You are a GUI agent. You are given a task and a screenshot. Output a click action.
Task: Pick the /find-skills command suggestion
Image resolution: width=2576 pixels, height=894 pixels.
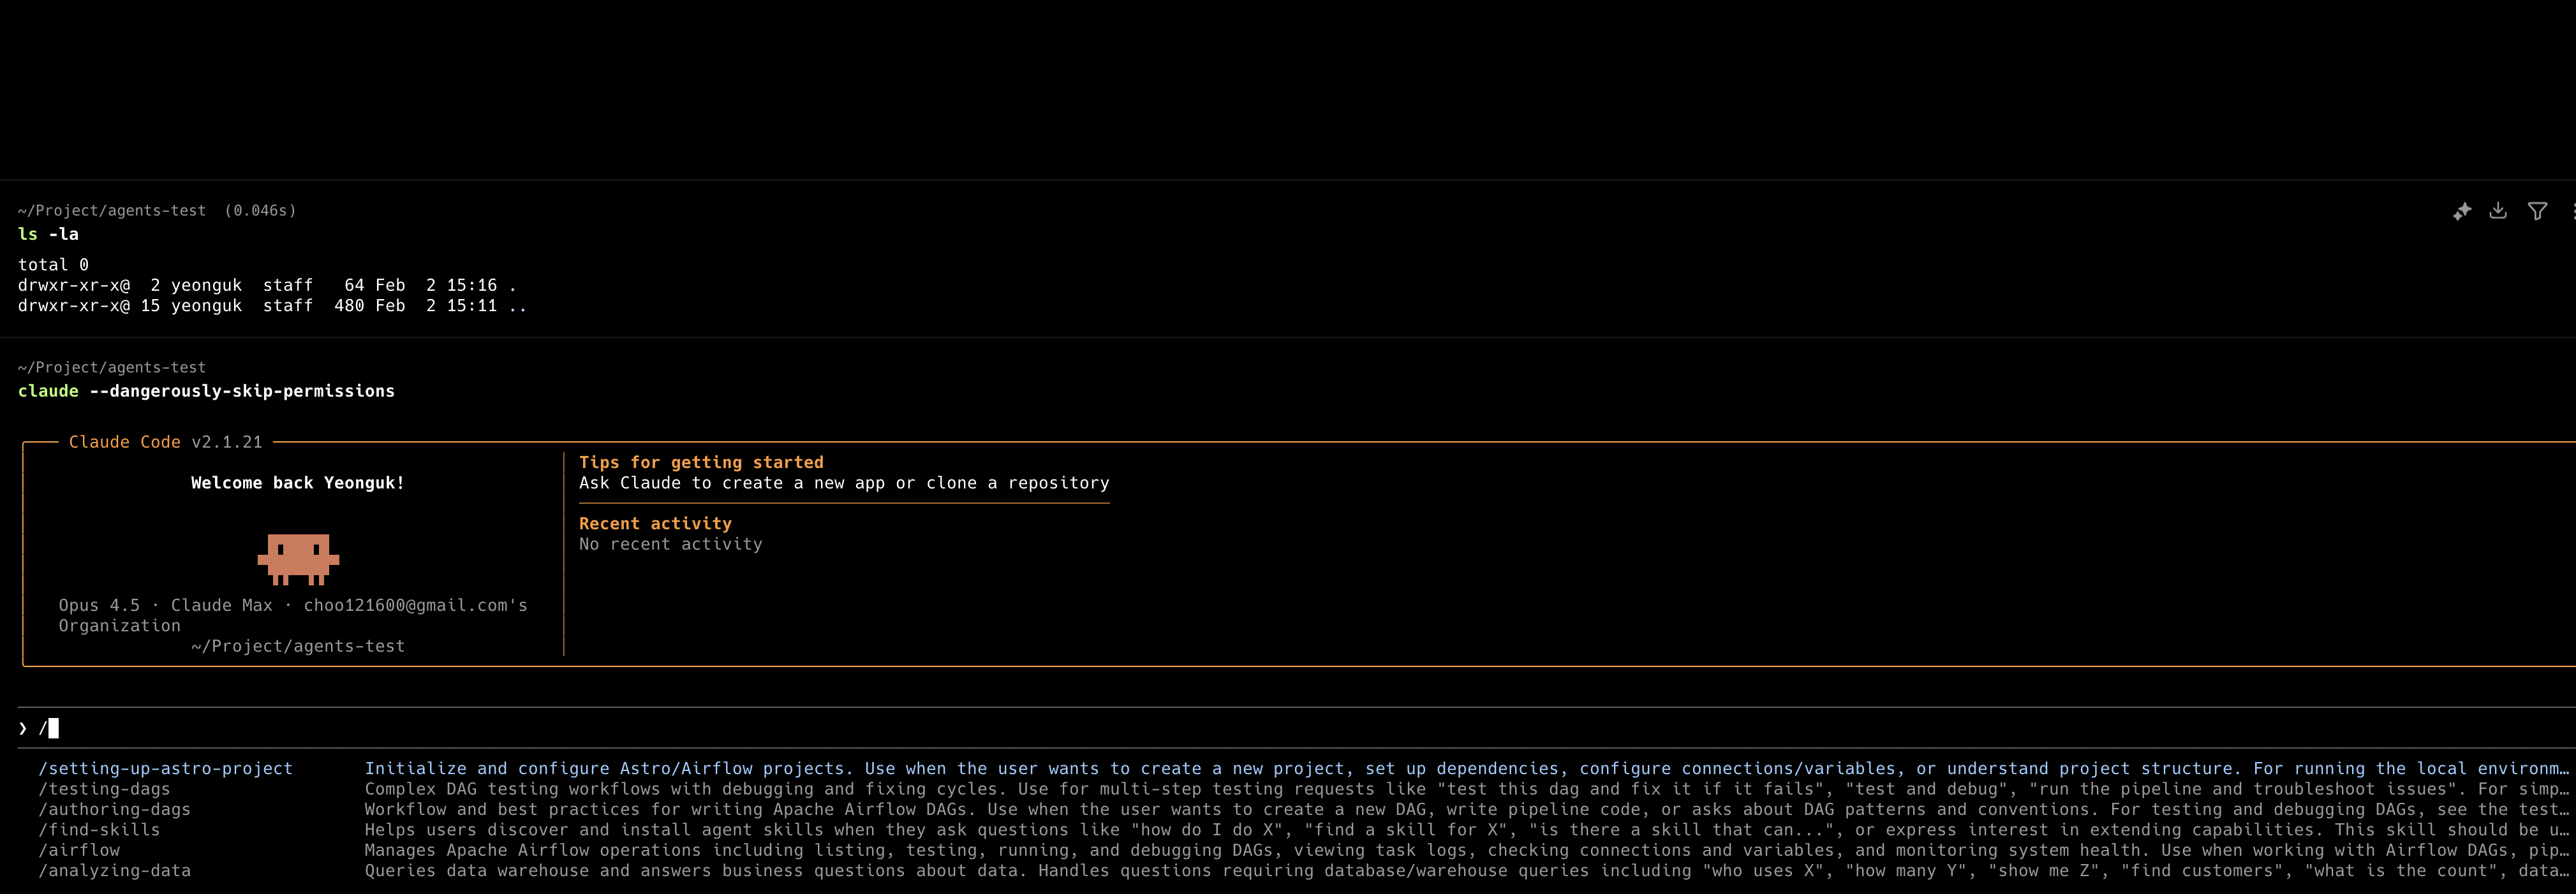(99, 829)
